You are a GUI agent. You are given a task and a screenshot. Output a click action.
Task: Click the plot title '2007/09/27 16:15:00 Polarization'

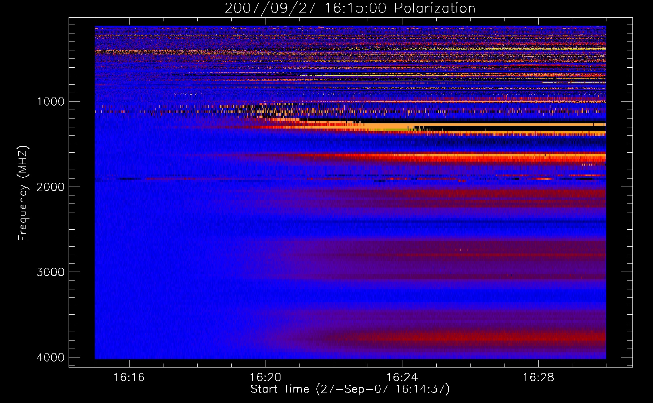(350, 8)
